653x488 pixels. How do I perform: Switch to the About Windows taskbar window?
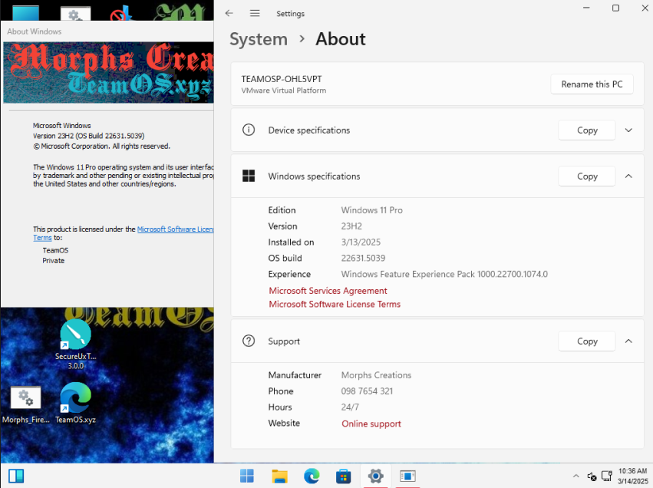tap(407, 476)
